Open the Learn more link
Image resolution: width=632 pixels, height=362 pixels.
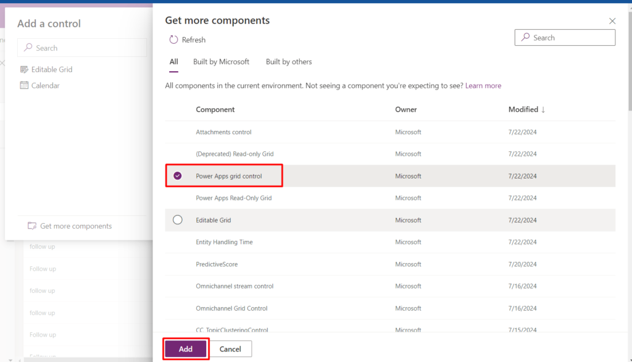pyautogui.click(x=483, y=85)
